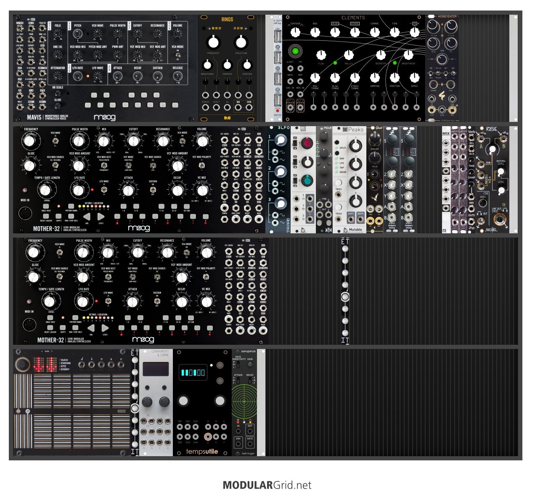Click the Rosie LINE OUT jack
The width and height of the screenshot is (535, 494).
(x=501, y=219)
